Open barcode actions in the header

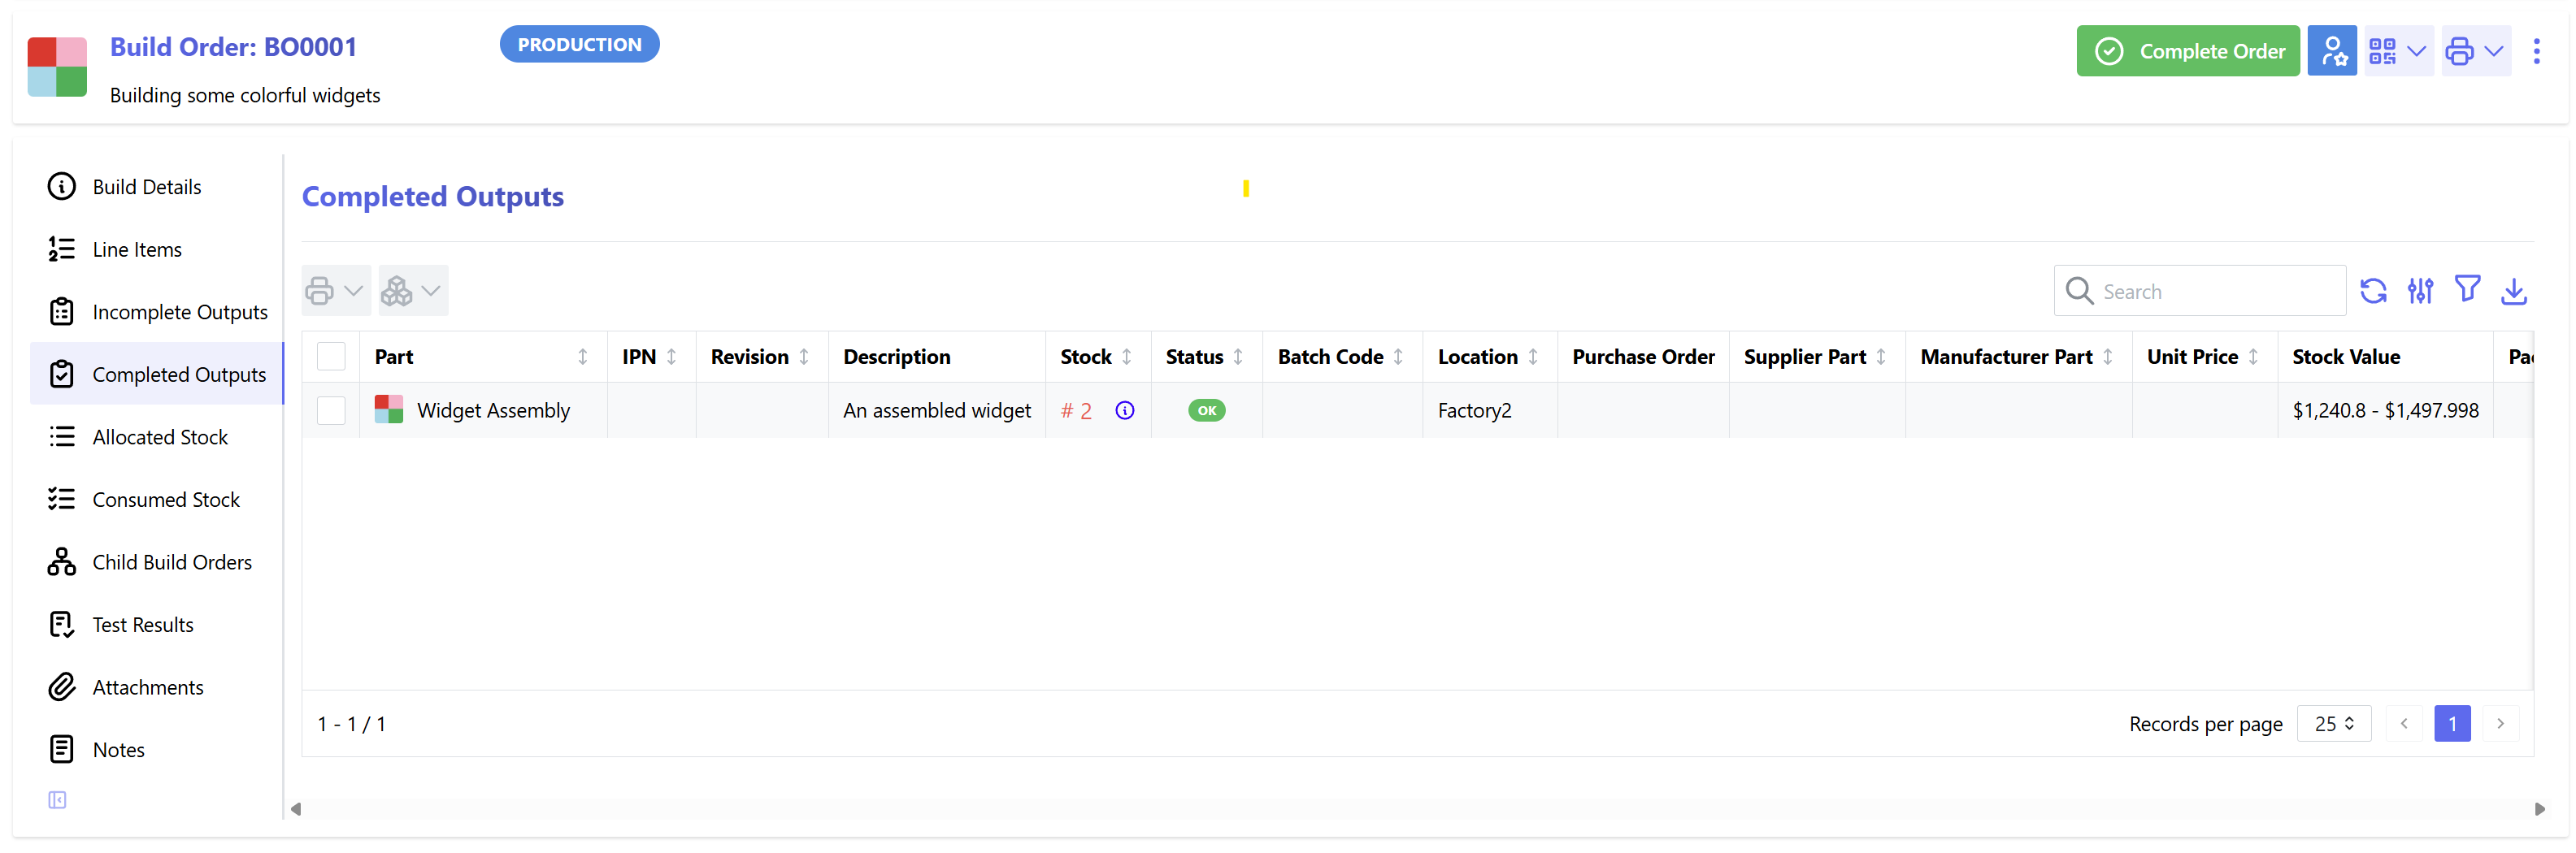[2384, 51]
